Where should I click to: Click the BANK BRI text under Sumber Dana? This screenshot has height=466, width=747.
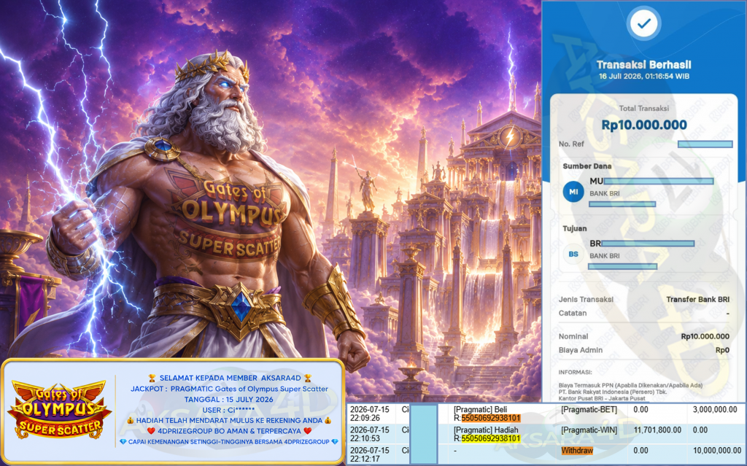point(605,193)
